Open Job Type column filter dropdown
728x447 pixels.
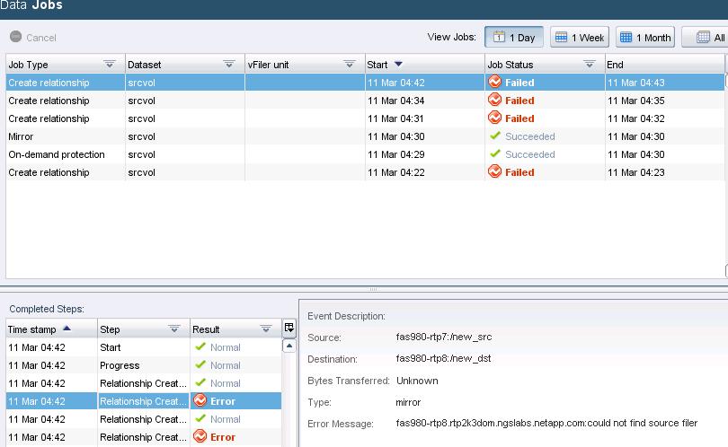(x=110, y=65)
